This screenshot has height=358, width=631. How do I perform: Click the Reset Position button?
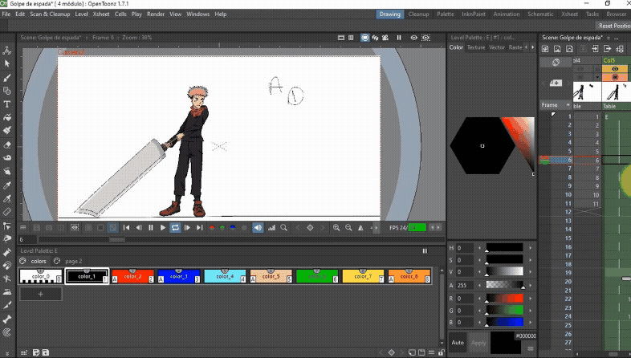(614, 26)
